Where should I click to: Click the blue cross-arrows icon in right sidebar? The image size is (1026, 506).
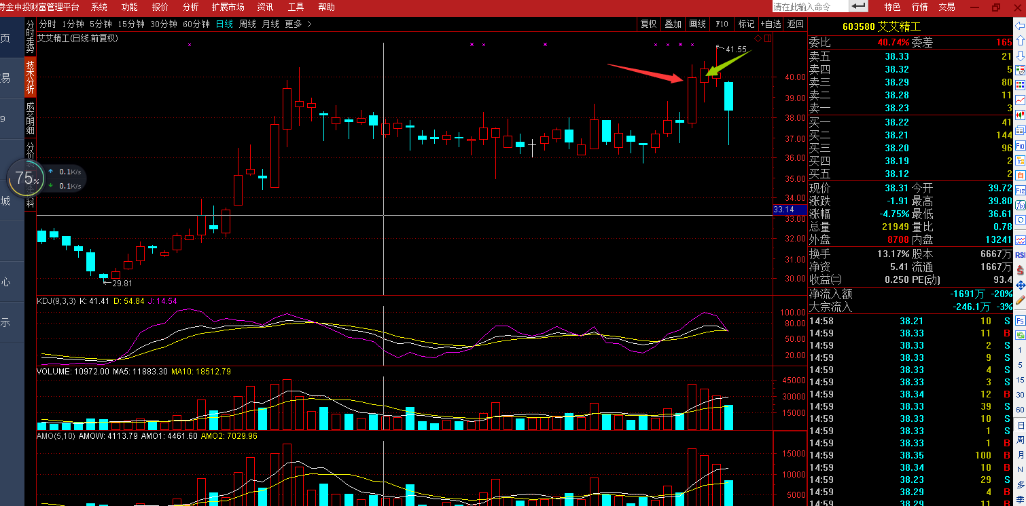tap(1020, 285)
